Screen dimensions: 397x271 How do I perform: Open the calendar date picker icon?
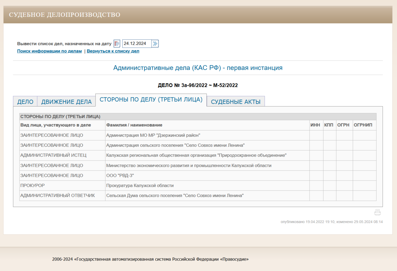click(117, 44)
